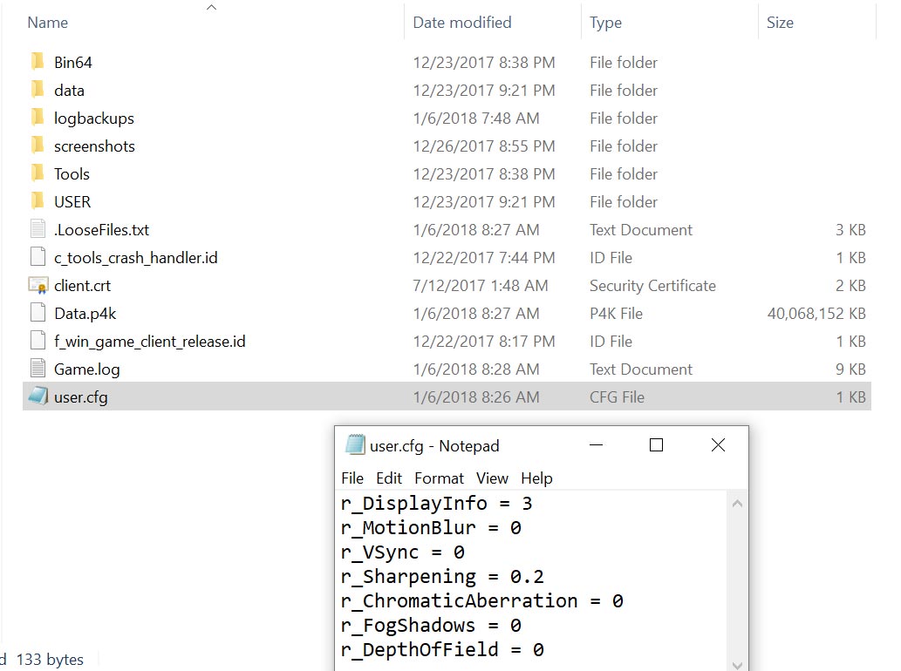The image size is (901, 671).
Task: Select the .LooseFiles.txt document icon
Action: pos(38,229)
